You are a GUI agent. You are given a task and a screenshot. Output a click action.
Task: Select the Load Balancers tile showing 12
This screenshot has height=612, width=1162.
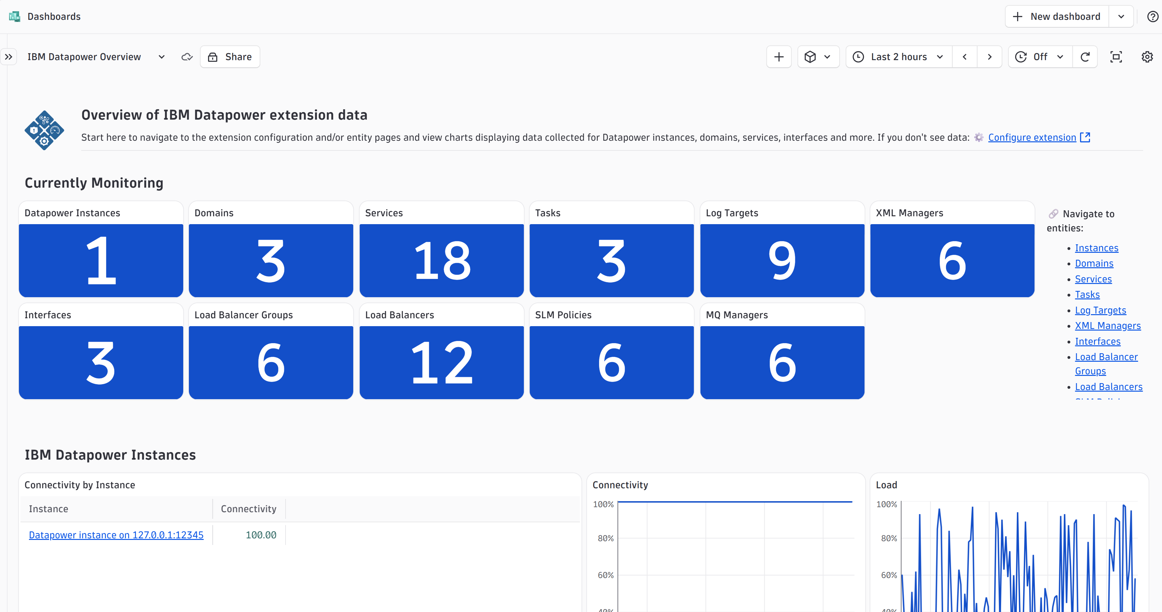point(442,351)
